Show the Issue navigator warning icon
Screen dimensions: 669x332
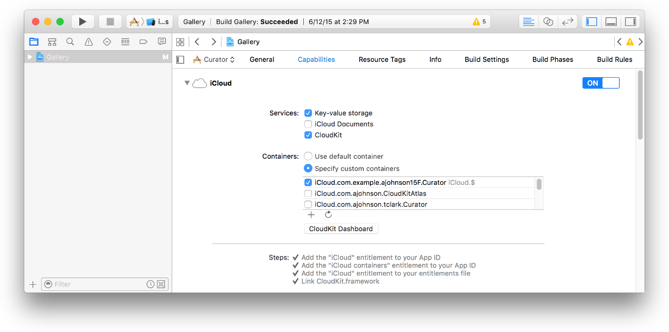pyautogui.click(x=88, y=42)
